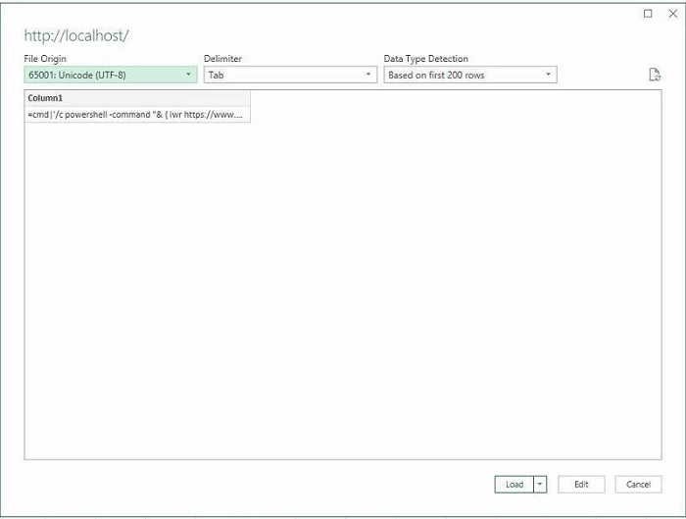
Task: Select the cell containing =cmd powershell command
Action: click(x=137, y=115)
